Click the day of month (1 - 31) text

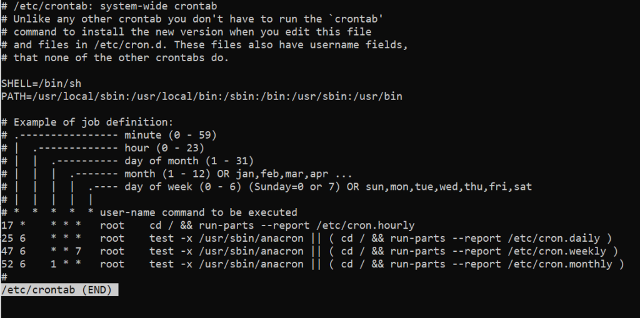tap(189, 161)
